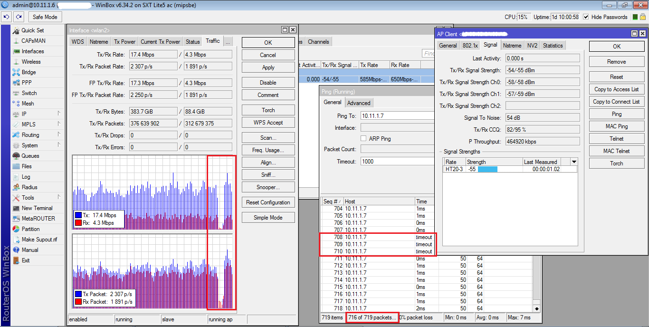The image size is (649, 327).
Task: Open the Signal Strengths column dropdown
Action: pyautogui.click(x=574, y=162)
